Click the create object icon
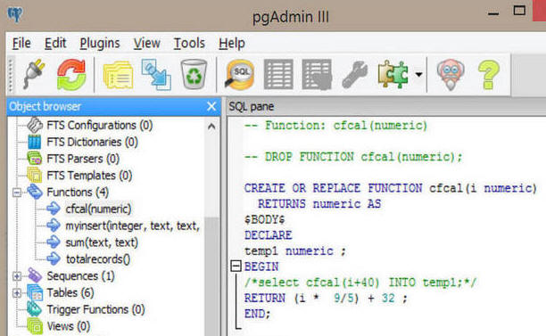Viewport: 546px width, 336px height. pos(156,75)
